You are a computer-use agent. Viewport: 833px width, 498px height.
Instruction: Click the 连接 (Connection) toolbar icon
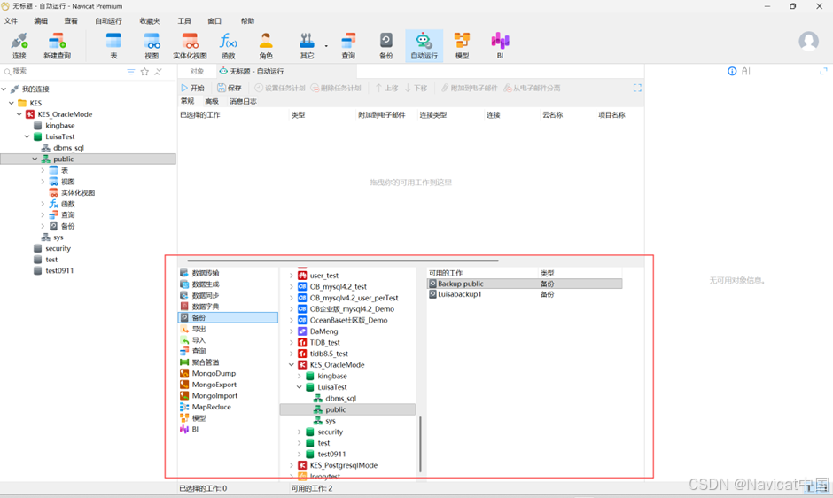19,46
